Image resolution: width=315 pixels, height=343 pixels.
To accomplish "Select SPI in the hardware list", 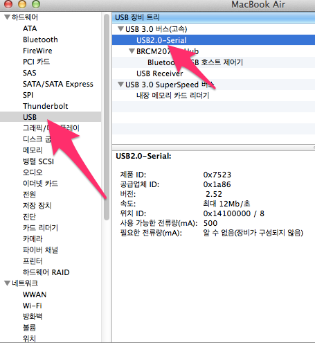I will pyautogui.click(x=28, y=95).
